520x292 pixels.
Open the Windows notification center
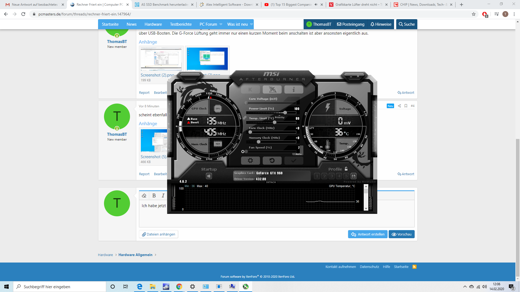pyautogui.click(x=511, y=287)
